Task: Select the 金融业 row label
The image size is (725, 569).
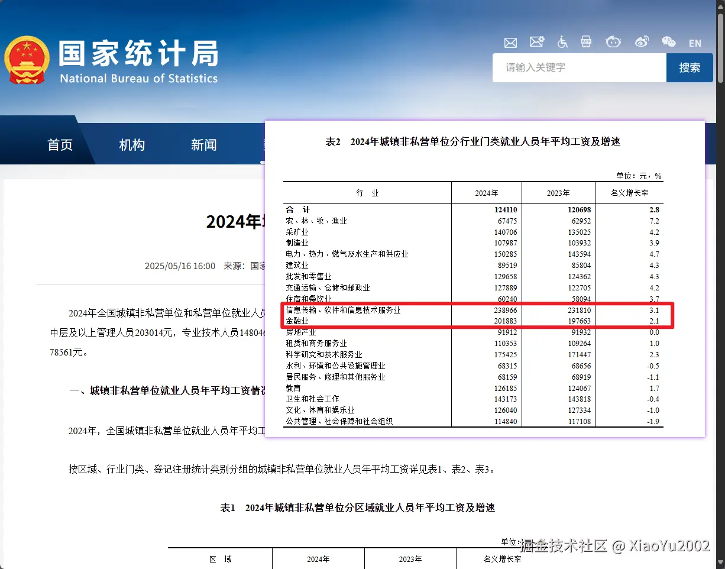Action: pyautogui.click(x=297, y=321)
